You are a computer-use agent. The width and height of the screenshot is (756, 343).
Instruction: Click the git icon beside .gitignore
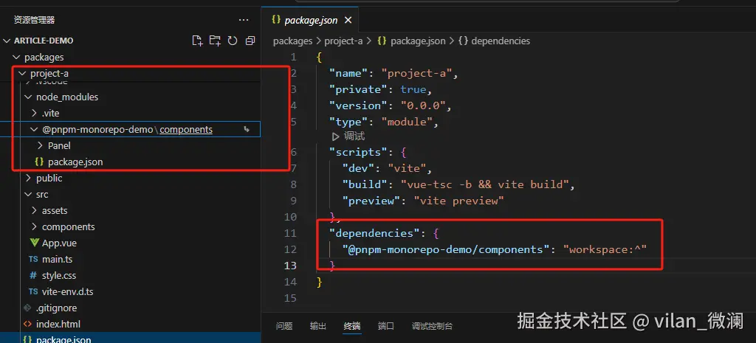27,308
